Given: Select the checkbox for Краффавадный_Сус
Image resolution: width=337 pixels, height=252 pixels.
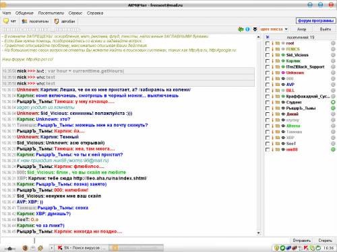Looking at the screenshot, I should pos(268,96).
